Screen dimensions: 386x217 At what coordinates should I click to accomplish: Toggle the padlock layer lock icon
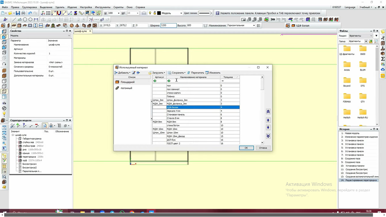155,13
